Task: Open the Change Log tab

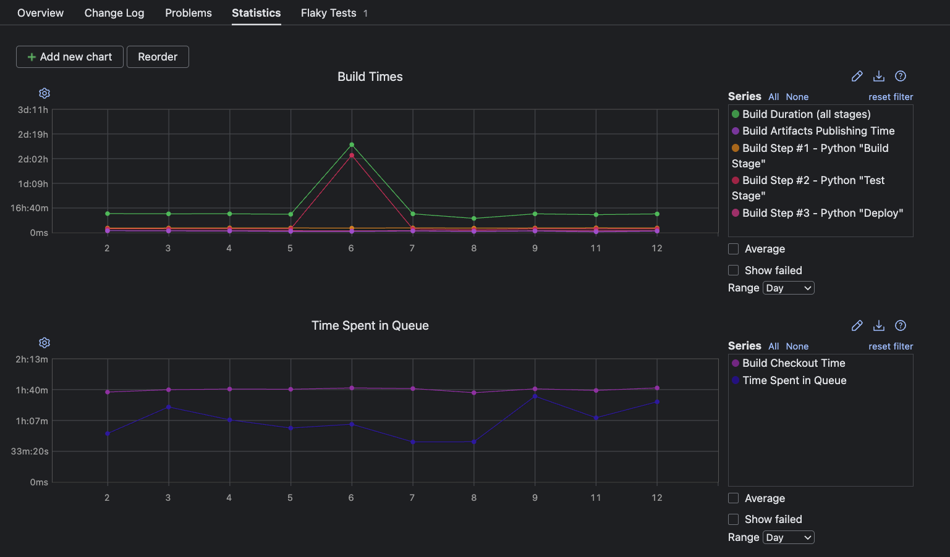Action: pyautogui.click(x=114, y=13)
